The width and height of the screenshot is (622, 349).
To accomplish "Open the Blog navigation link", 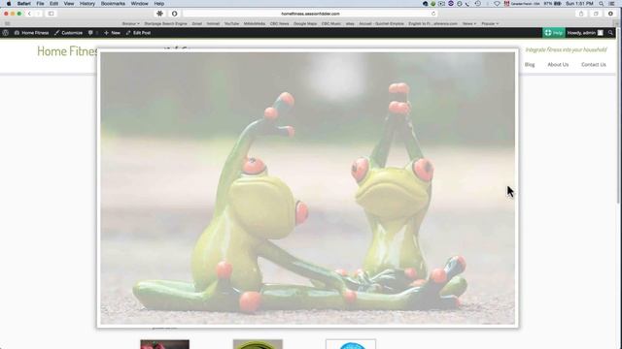I will [530, 65].
